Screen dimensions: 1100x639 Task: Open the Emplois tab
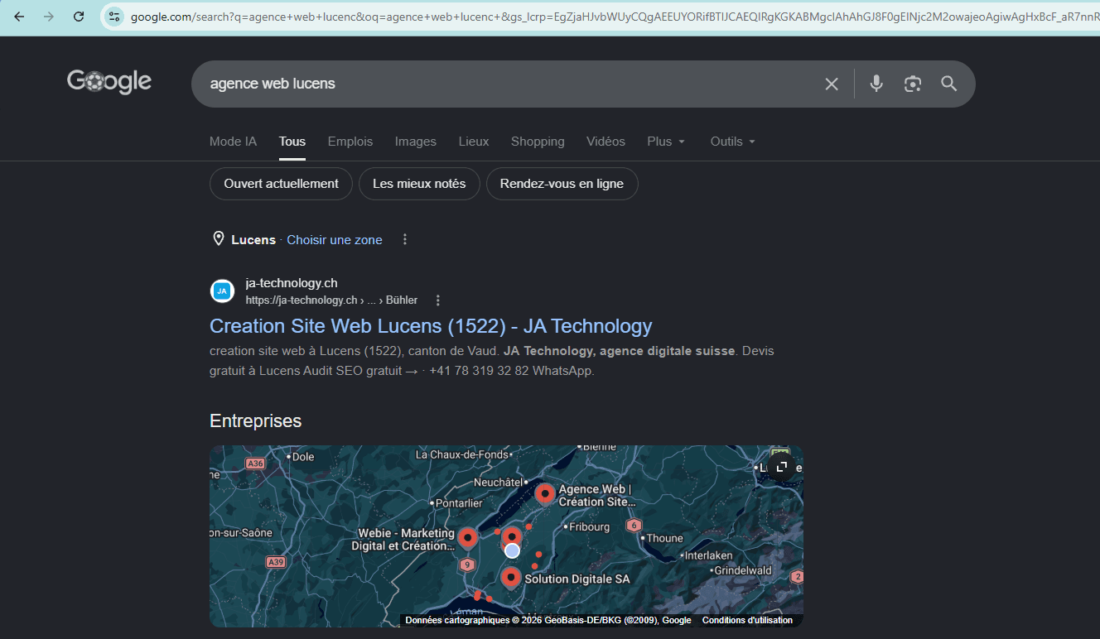(350, 142)
